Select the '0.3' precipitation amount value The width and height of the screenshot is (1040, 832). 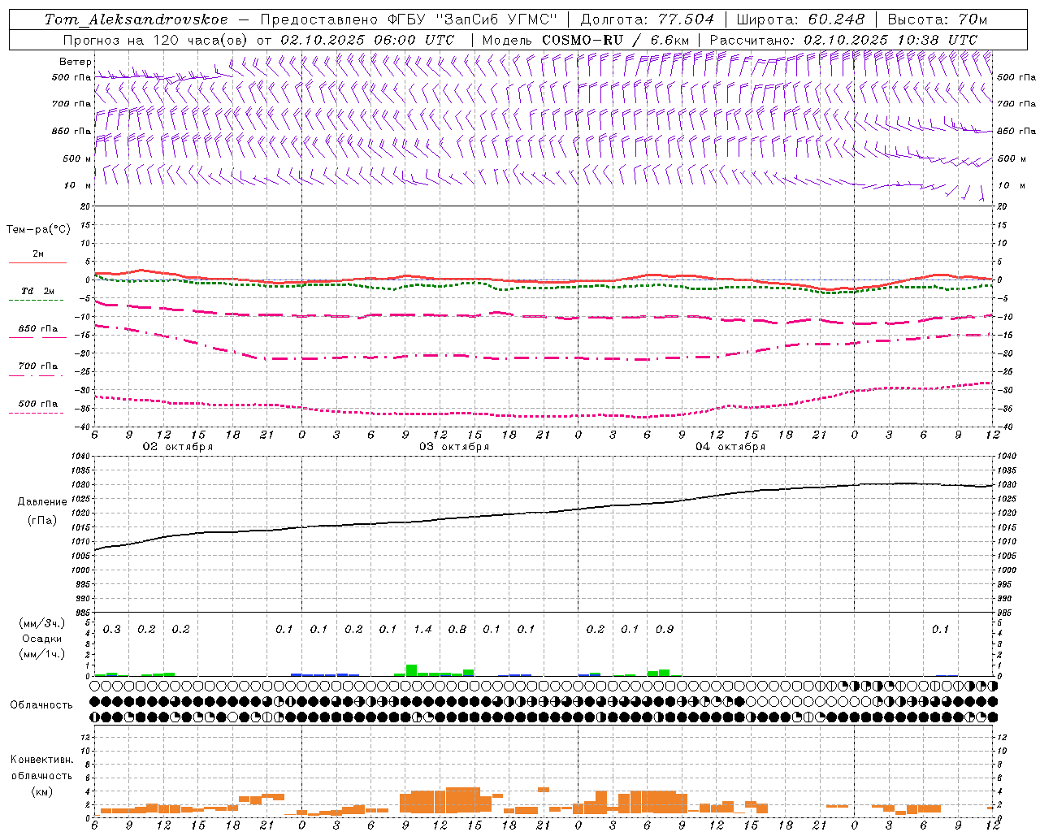pos(112,630)
